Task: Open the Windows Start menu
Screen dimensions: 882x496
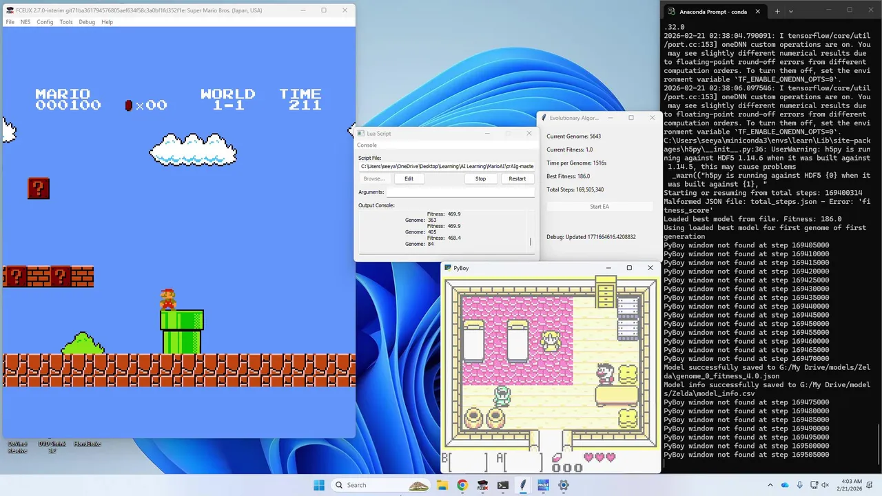Action: point(319,485)
